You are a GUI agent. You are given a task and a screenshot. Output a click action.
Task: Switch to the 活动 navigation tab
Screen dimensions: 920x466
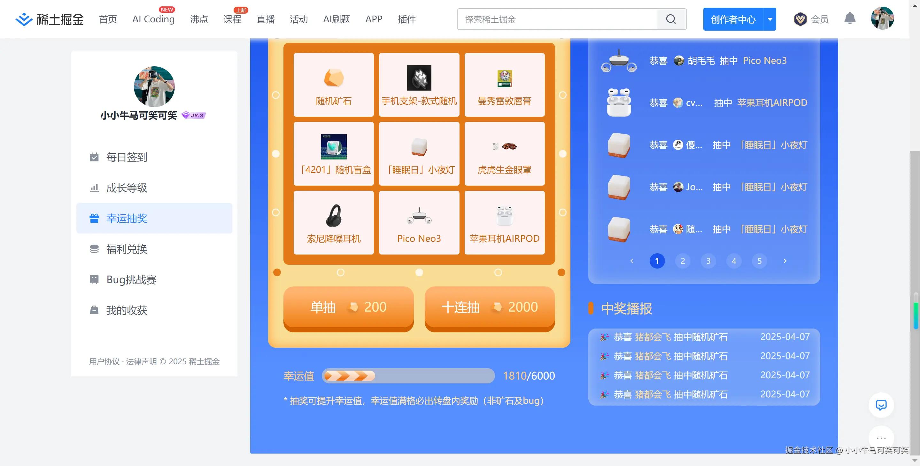pyautogui.click(x=298, y=19)
